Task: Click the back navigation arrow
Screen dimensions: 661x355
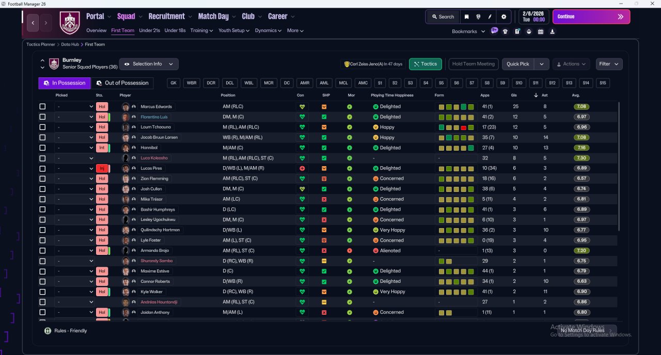Action: coord(33,23)
